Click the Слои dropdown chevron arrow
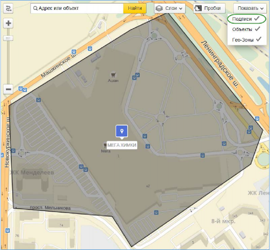This screenshot has width=270, height=250. pos(180,8)
